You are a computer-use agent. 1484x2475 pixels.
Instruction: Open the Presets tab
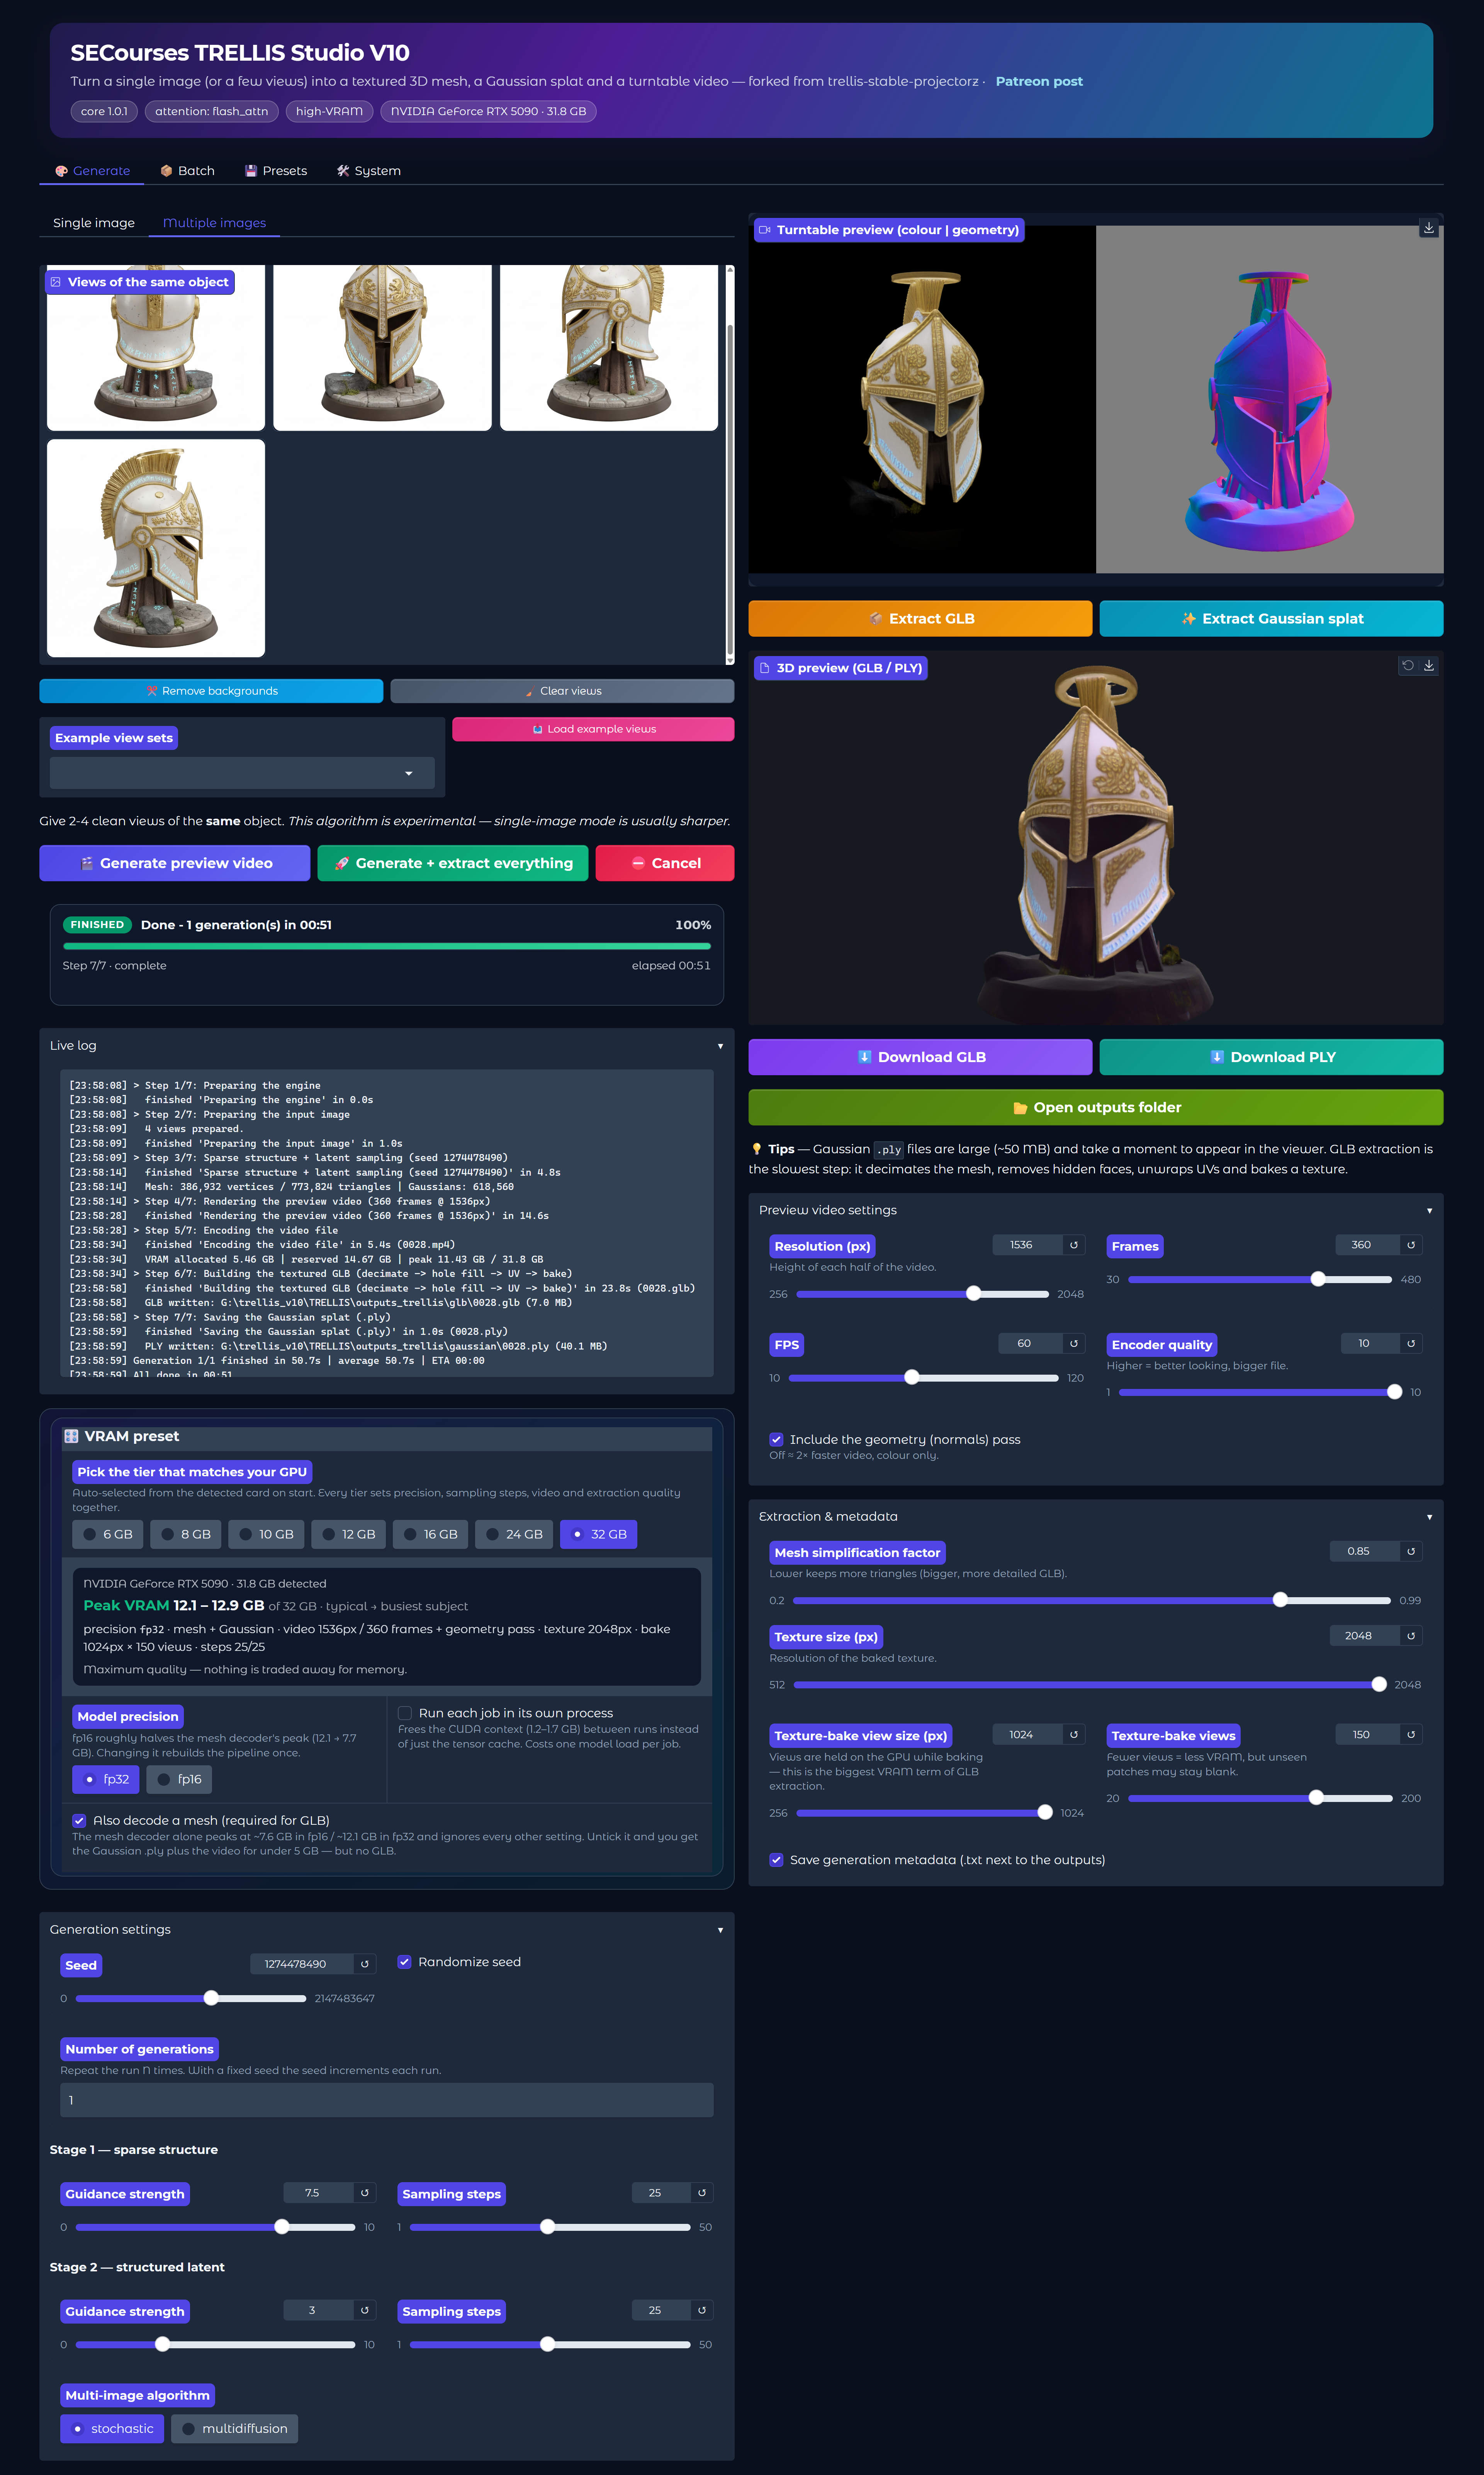[276, 171]
